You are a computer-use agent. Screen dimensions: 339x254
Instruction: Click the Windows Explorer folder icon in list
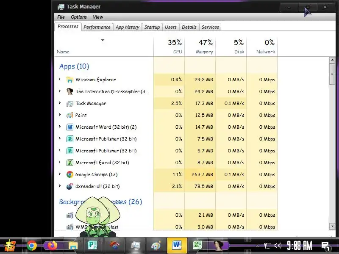coord(69,80)
